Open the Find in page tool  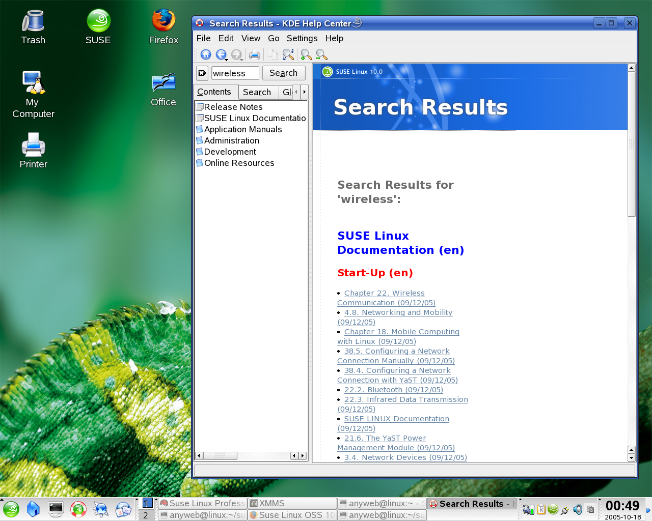pyautogui.click(x=288, y=54)
